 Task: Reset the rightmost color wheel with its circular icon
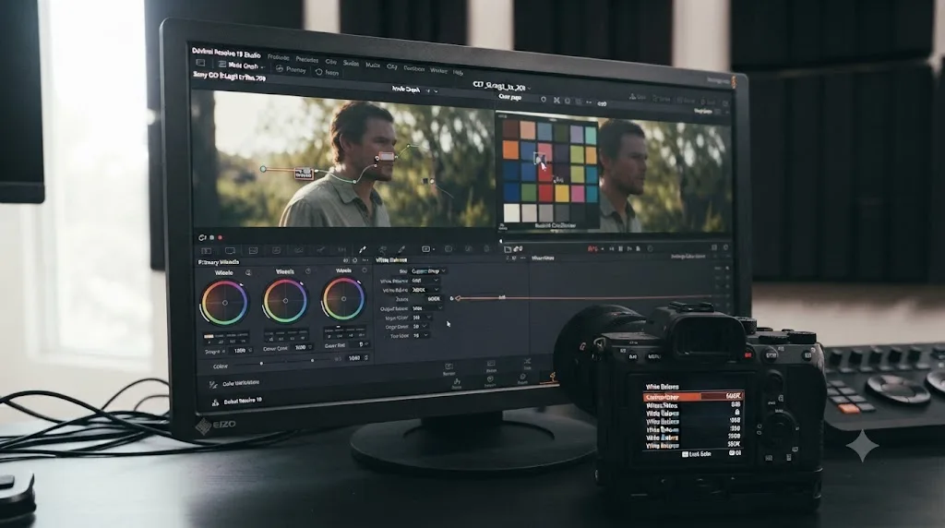(x=364, y=270)
